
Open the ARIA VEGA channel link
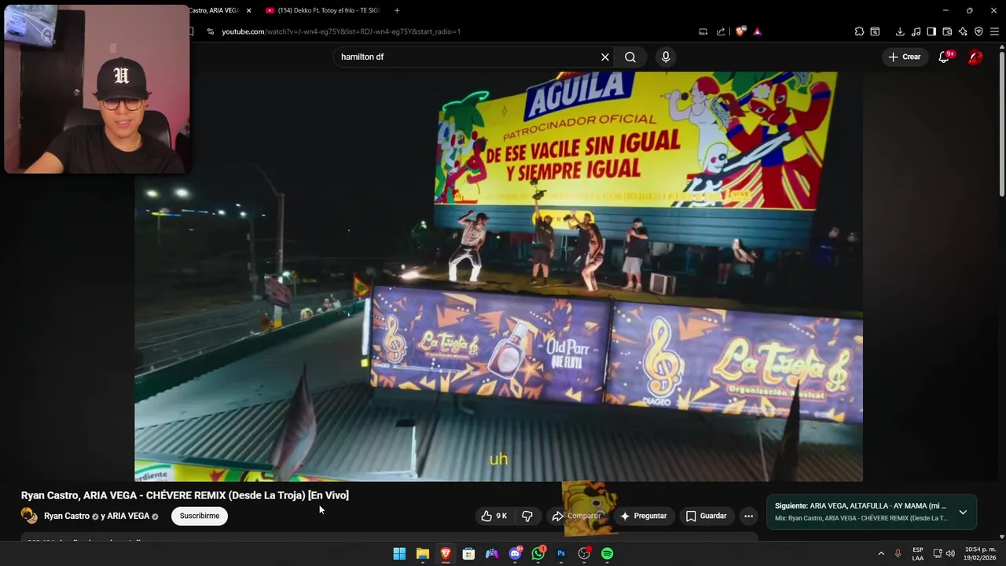click(x=128, y=516)
